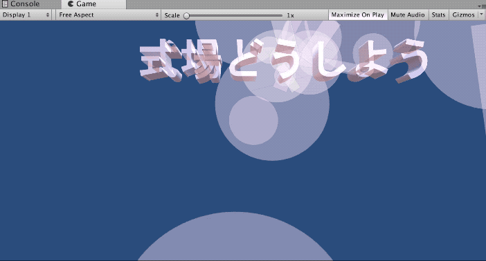Toggle Mute Audio
This screenshot has width=486, height=261.
[x=408, y=14]
